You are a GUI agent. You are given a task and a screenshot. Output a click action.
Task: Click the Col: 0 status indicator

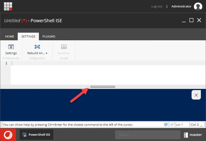coord(197,125)
